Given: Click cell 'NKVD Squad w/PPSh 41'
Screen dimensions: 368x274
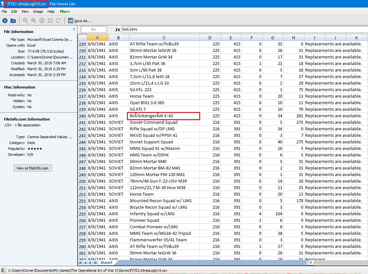Looking at the screenshot, I should pos(164,136).
